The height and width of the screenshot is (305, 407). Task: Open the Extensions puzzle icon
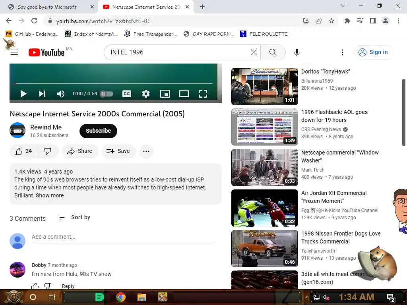tap(347, 21)
